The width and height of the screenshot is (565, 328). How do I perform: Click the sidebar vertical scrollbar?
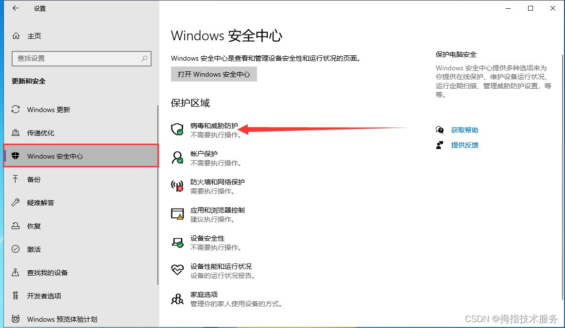(158, 195)
